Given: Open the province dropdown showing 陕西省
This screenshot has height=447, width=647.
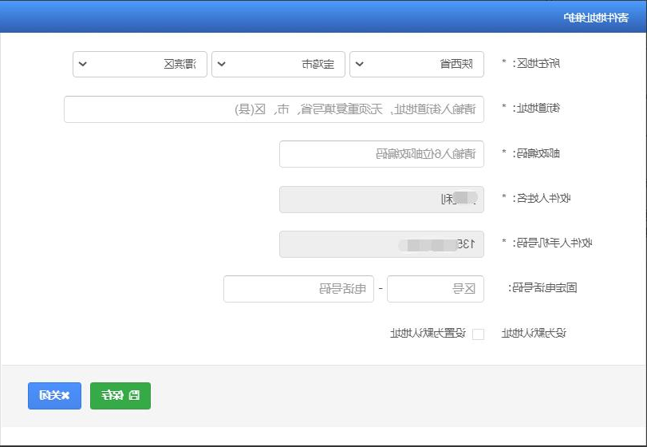Looking at the screenshot, I should [x=416, y=65].
